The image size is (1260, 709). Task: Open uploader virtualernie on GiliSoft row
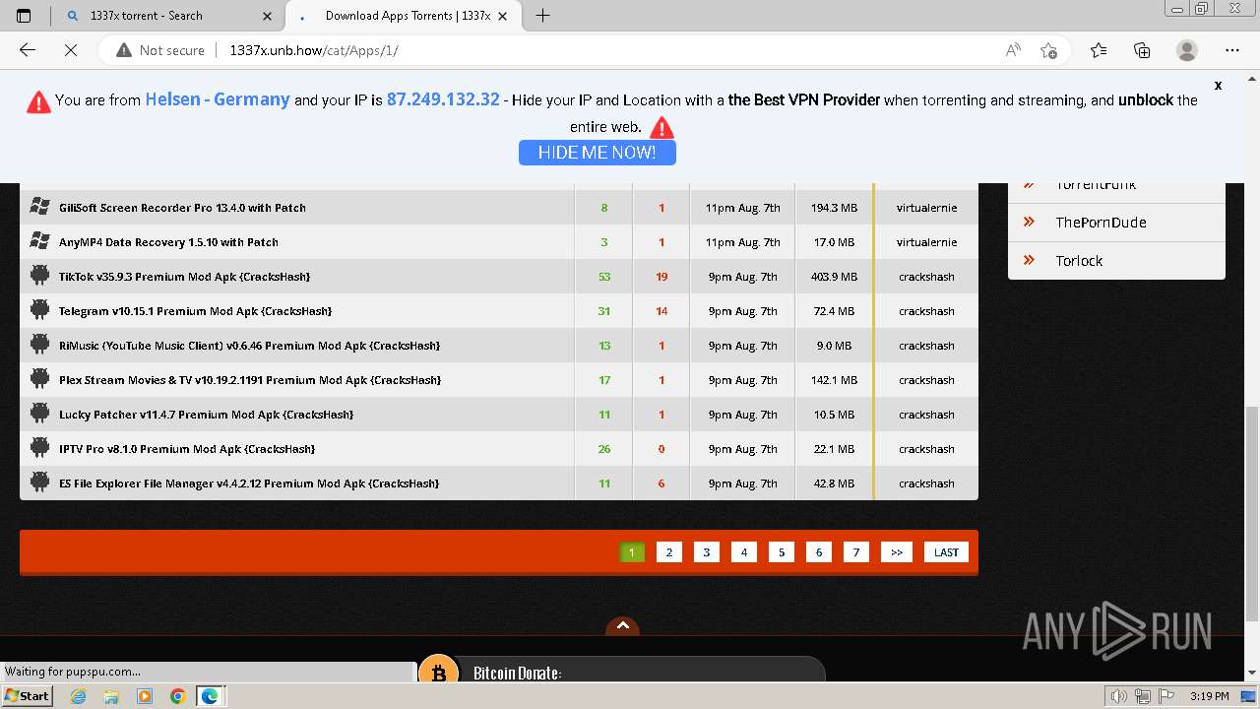point(926,208)
